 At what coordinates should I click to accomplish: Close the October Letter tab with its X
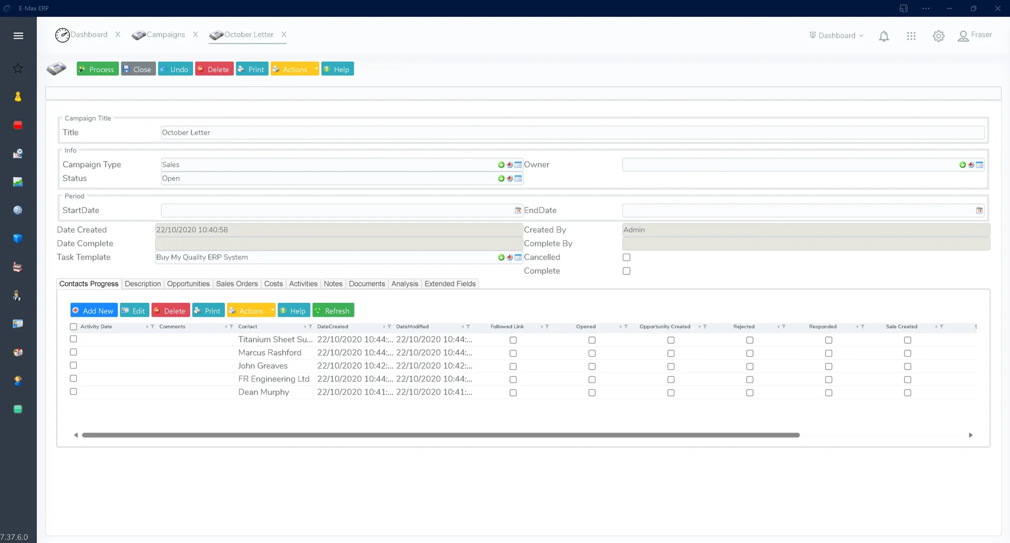coord(284,35)
